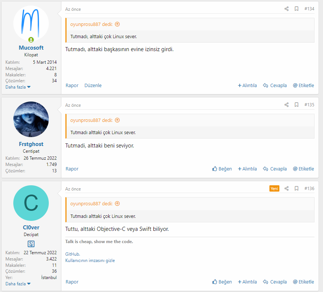Bookmark post #135
323x292 pixels.
(x=296, y=105)
